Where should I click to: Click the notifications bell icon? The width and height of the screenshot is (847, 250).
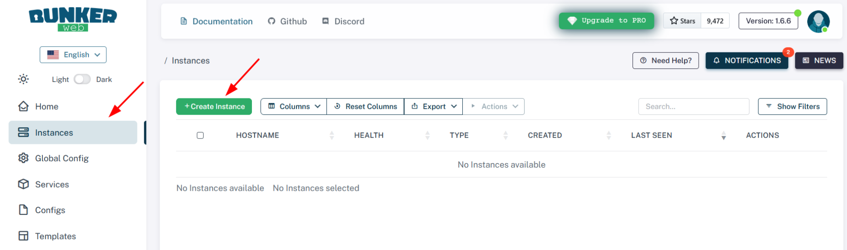pyautogui.click(x=716, y=61)
